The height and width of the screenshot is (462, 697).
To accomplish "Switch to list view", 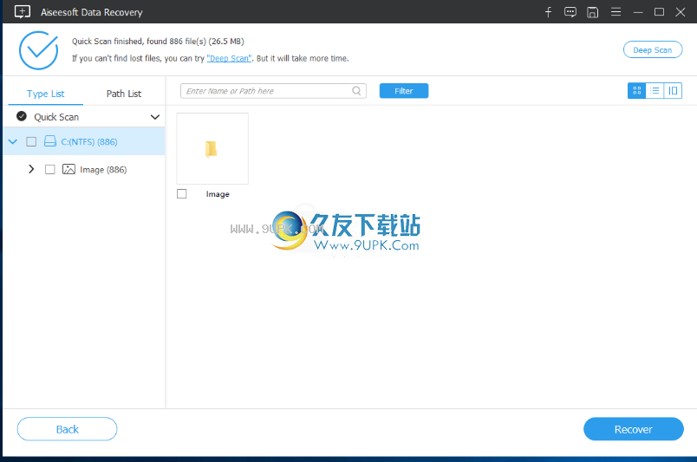I will point(655,91).
